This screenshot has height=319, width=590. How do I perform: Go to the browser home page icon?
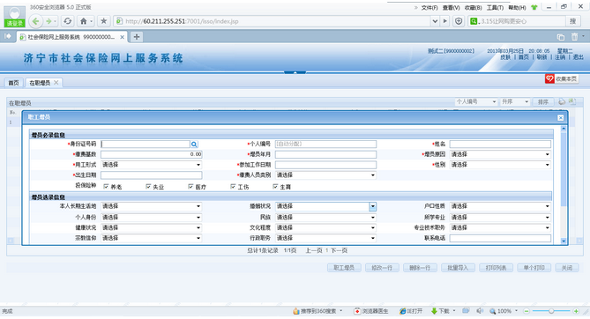point(84,21)
